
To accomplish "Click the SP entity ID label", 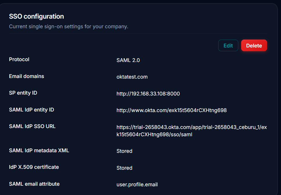I will click(23, 93).
